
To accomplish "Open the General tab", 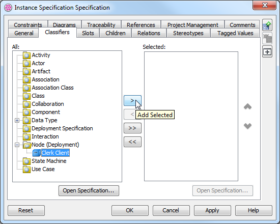I will point(24,33).
